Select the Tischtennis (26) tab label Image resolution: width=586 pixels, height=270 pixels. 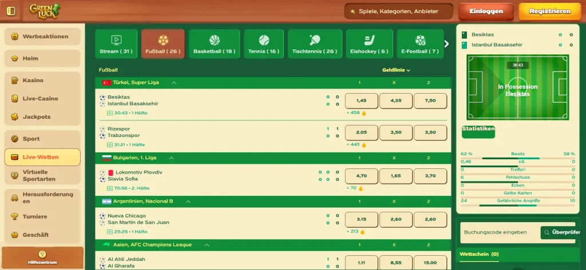click(x=315, y=51)
